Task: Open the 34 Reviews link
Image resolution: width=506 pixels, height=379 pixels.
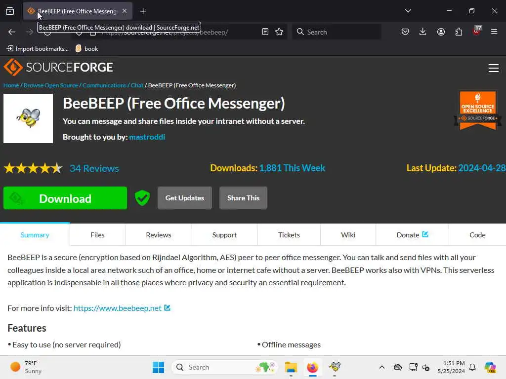Action: click(94, 168)
